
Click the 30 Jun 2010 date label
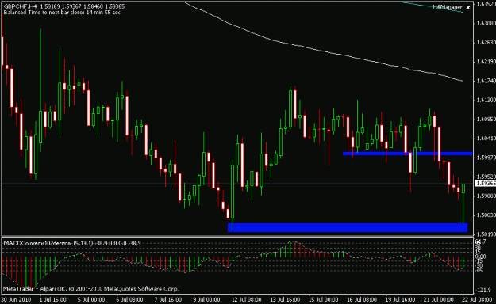[x=16, y=299]
